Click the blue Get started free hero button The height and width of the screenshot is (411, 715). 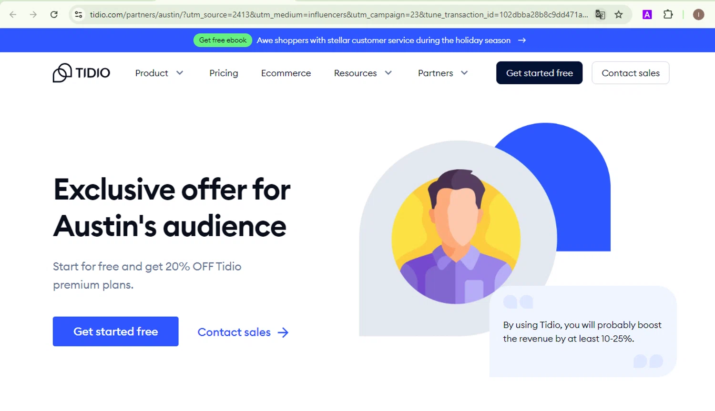pos(116,331)
